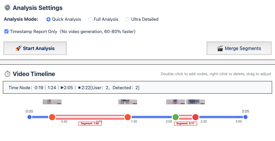Click the third thumbnail above 2:05 node
Viewport: 275px width, 141px height.
[175, 102]
